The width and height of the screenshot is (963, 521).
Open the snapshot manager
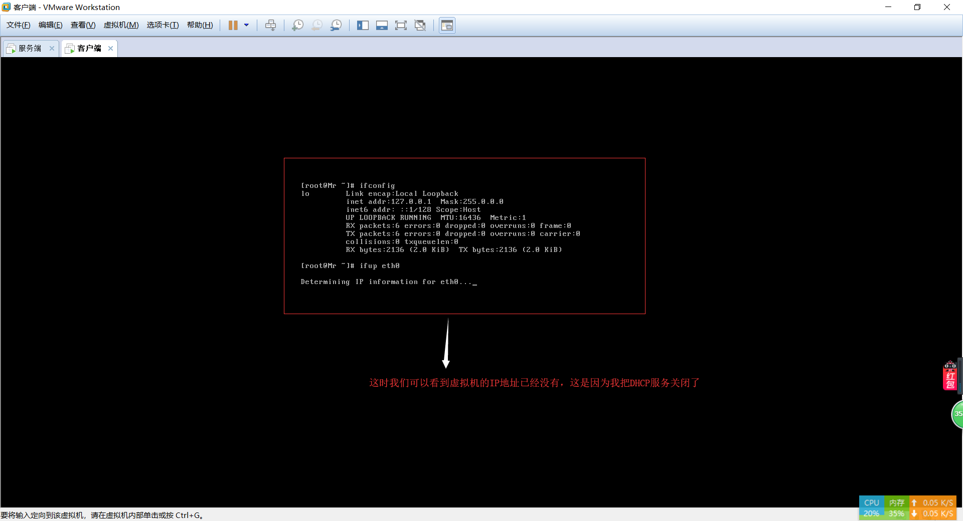pyautogui.click(x=336, y=25)
